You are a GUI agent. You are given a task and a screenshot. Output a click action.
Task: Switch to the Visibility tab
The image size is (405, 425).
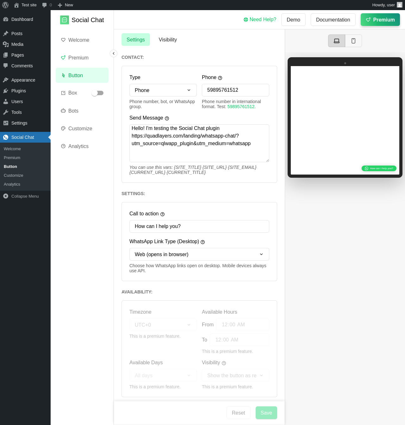point(168,40)
